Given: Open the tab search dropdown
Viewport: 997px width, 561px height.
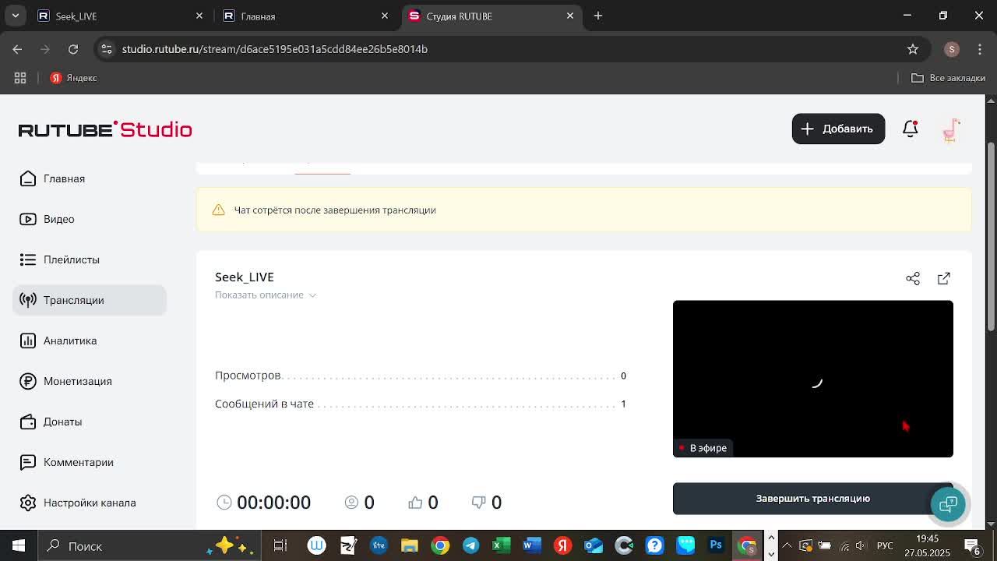Looking at the screenshot, I should pyautogui.click(x=15, y=16).
